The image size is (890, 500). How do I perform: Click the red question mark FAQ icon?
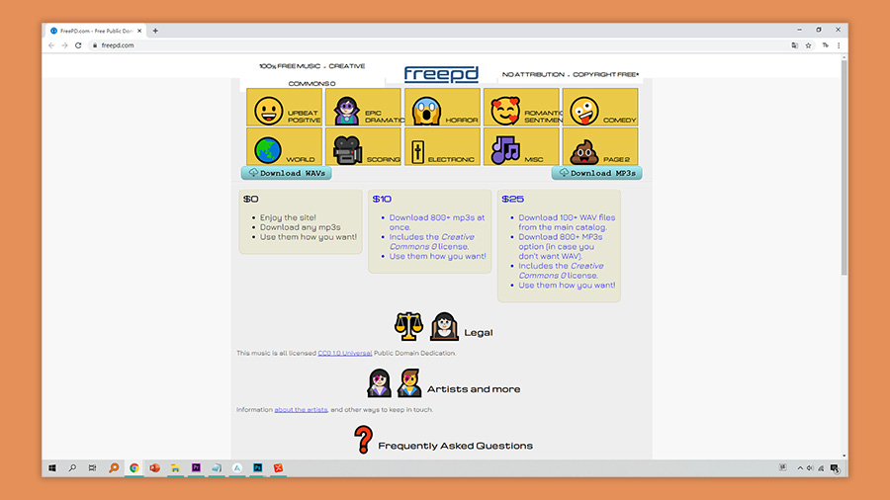363,440
